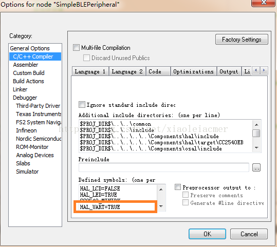
Task: Toggle Discard Unused Publics checkbox
Action: [86, 58]
